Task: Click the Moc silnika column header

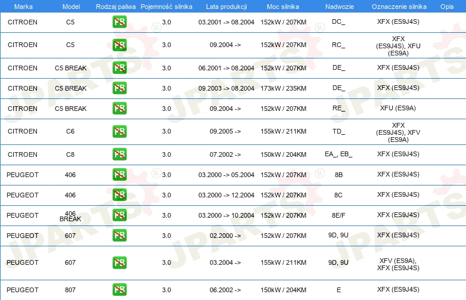Action: coord(283,7)
